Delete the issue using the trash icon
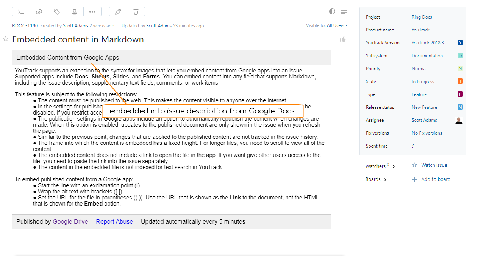Image resolution: width=478 pixels, height=259 pixels. [135, 11]
